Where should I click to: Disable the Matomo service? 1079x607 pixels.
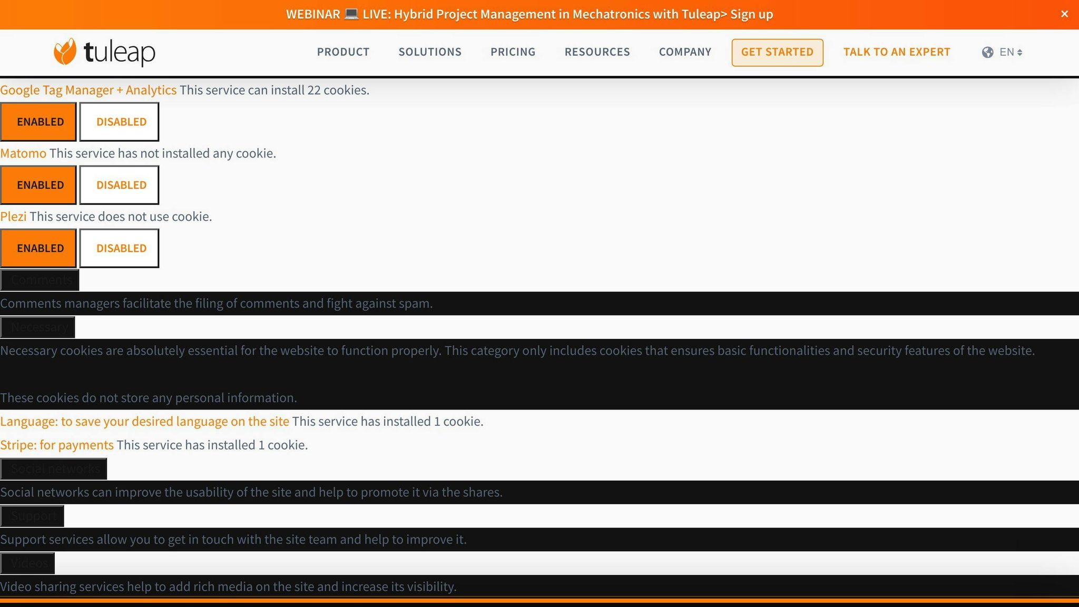pyautogui.click(x=119, y=185)
